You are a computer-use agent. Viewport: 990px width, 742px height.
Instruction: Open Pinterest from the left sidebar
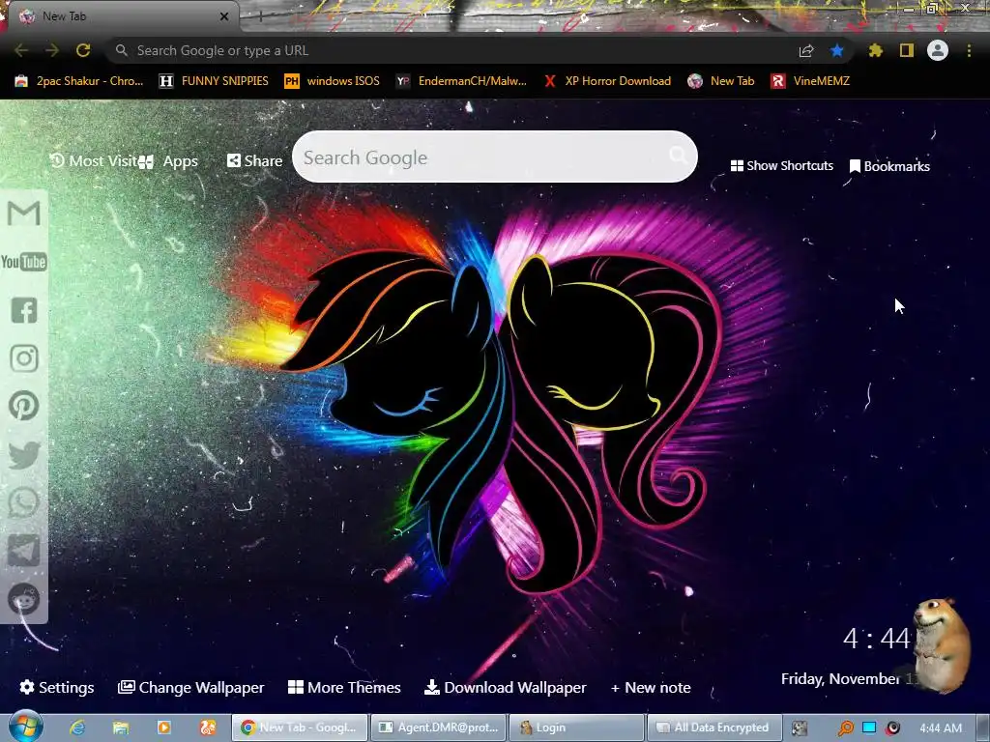(24, 406)
